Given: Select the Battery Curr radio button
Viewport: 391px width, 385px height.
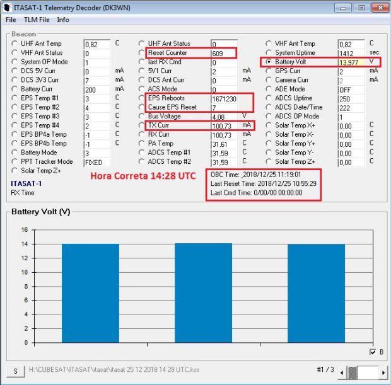Looking at the screenshot, I should (15, 89).
